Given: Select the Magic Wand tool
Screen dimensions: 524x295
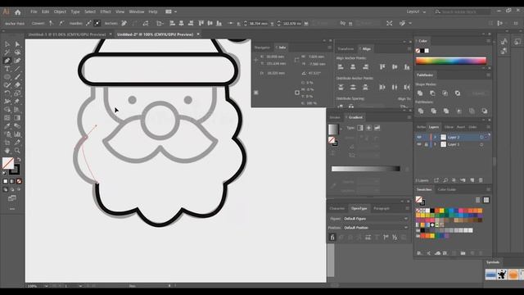Looking at the screenshot, I should pos(7,52).
